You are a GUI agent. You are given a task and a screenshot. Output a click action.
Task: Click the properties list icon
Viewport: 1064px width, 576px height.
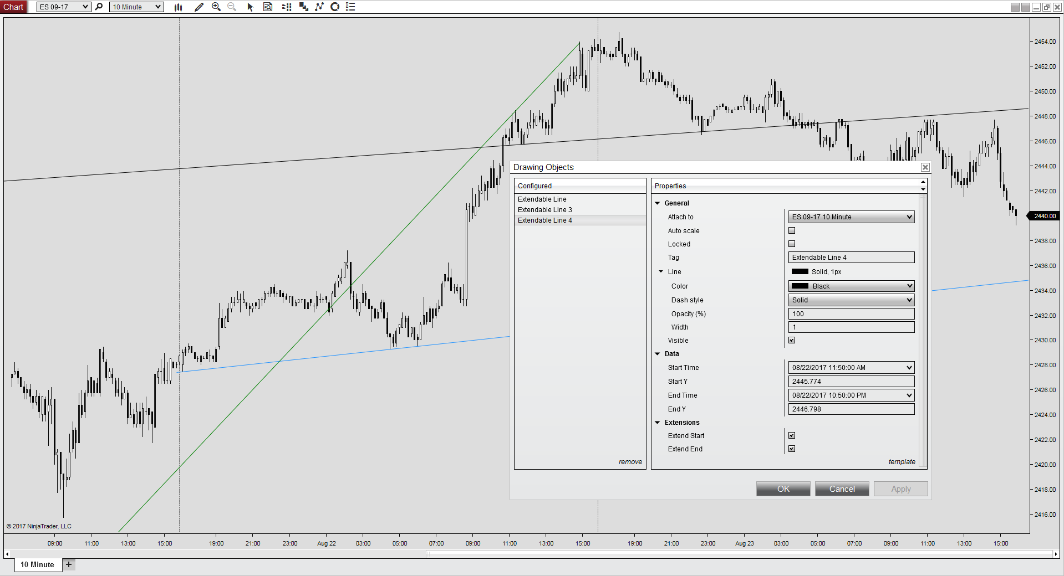click(x=350, y=7)
